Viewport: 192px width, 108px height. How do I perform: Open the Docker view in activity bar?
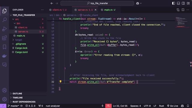click(x=4, y=56)
